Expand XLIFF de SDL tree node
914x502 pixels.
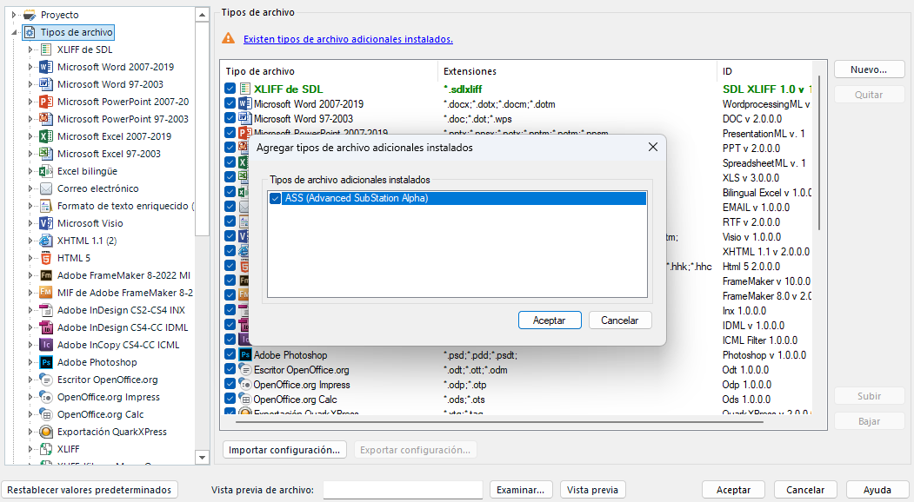(30, 50)
